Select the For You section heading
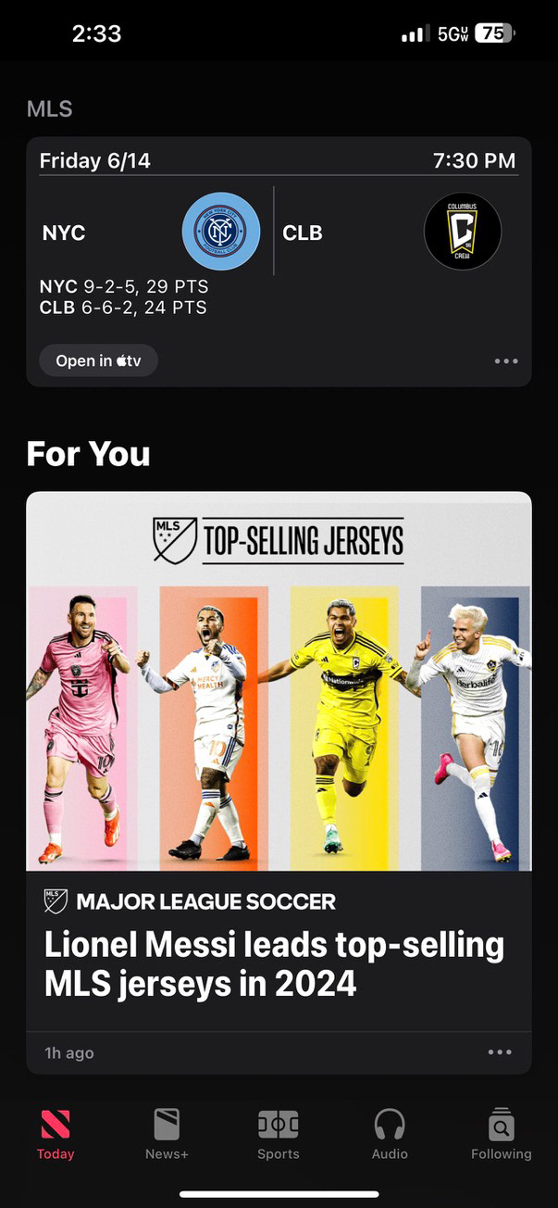Viewport: 558px width, 1208px height. 88,453
